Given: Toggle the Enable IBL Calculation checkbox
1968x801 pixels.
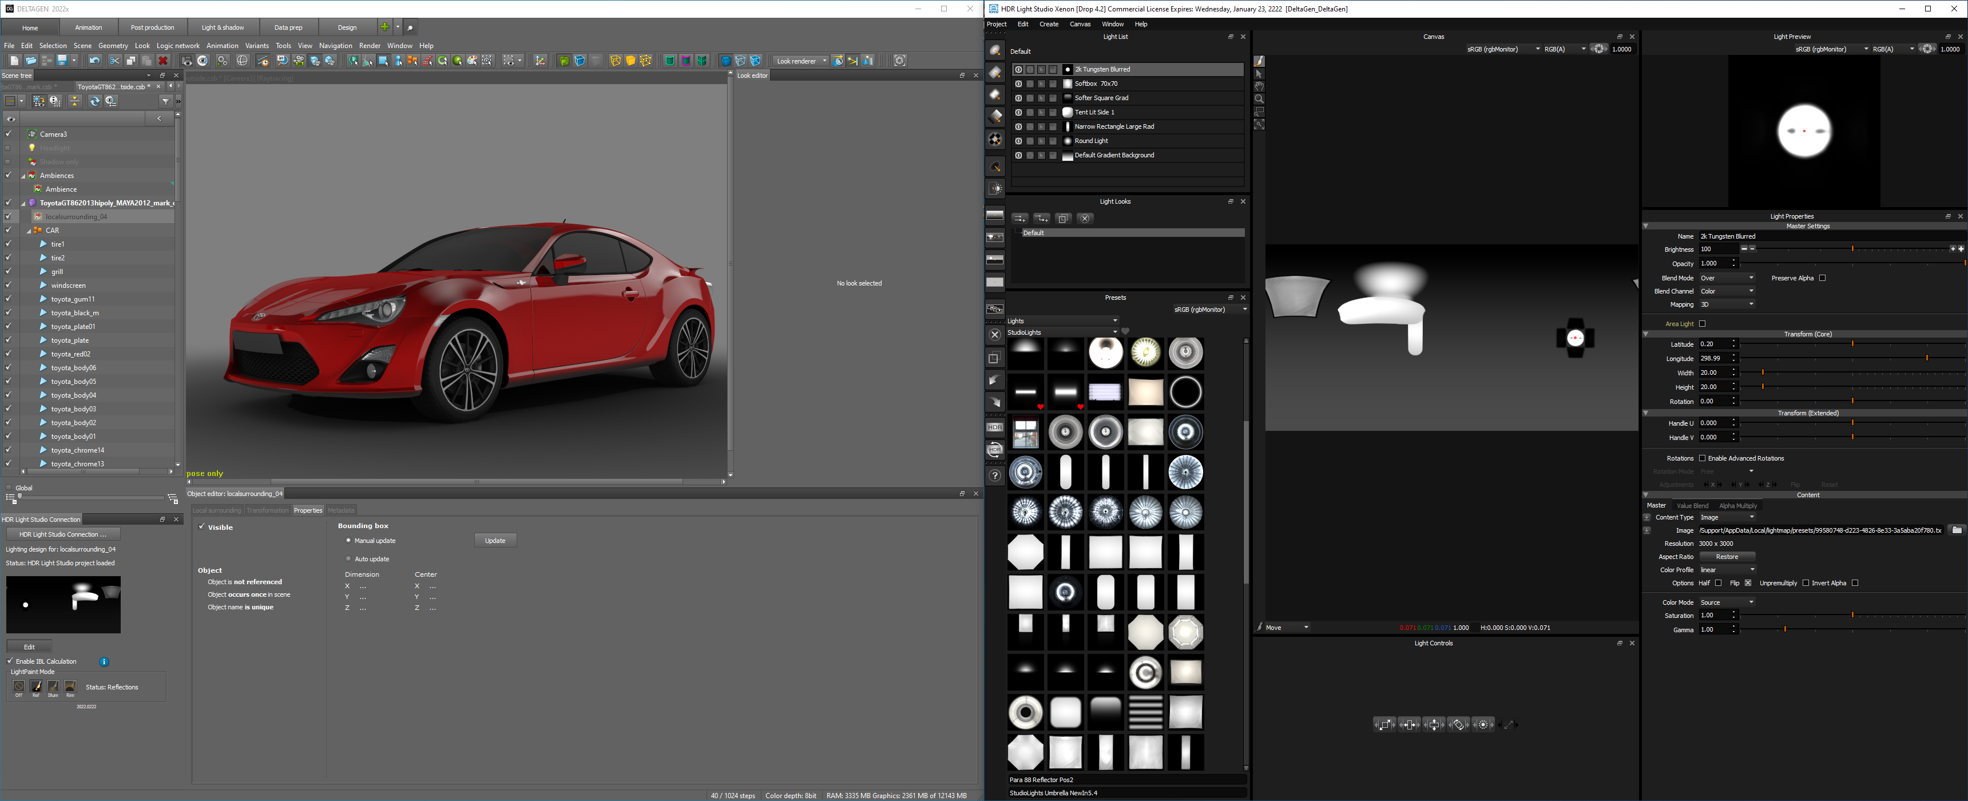Looking at the screenshot, I should click(10, 661).
